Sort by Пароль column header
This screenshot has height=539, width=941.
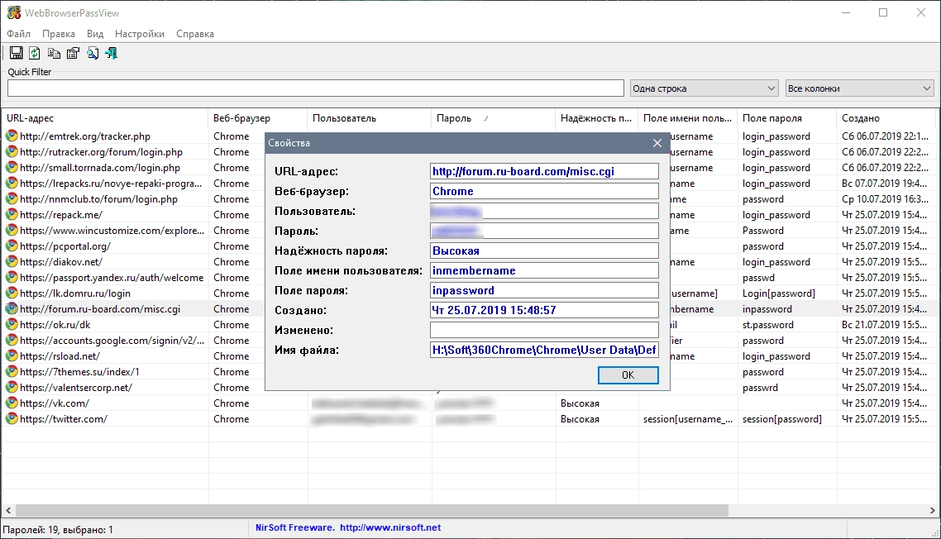(x=494, y=118)
